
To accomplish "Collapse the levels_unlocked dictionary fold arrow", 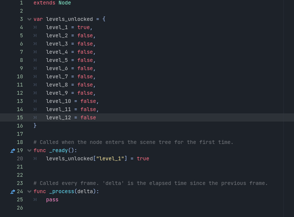I will point(29,19).
